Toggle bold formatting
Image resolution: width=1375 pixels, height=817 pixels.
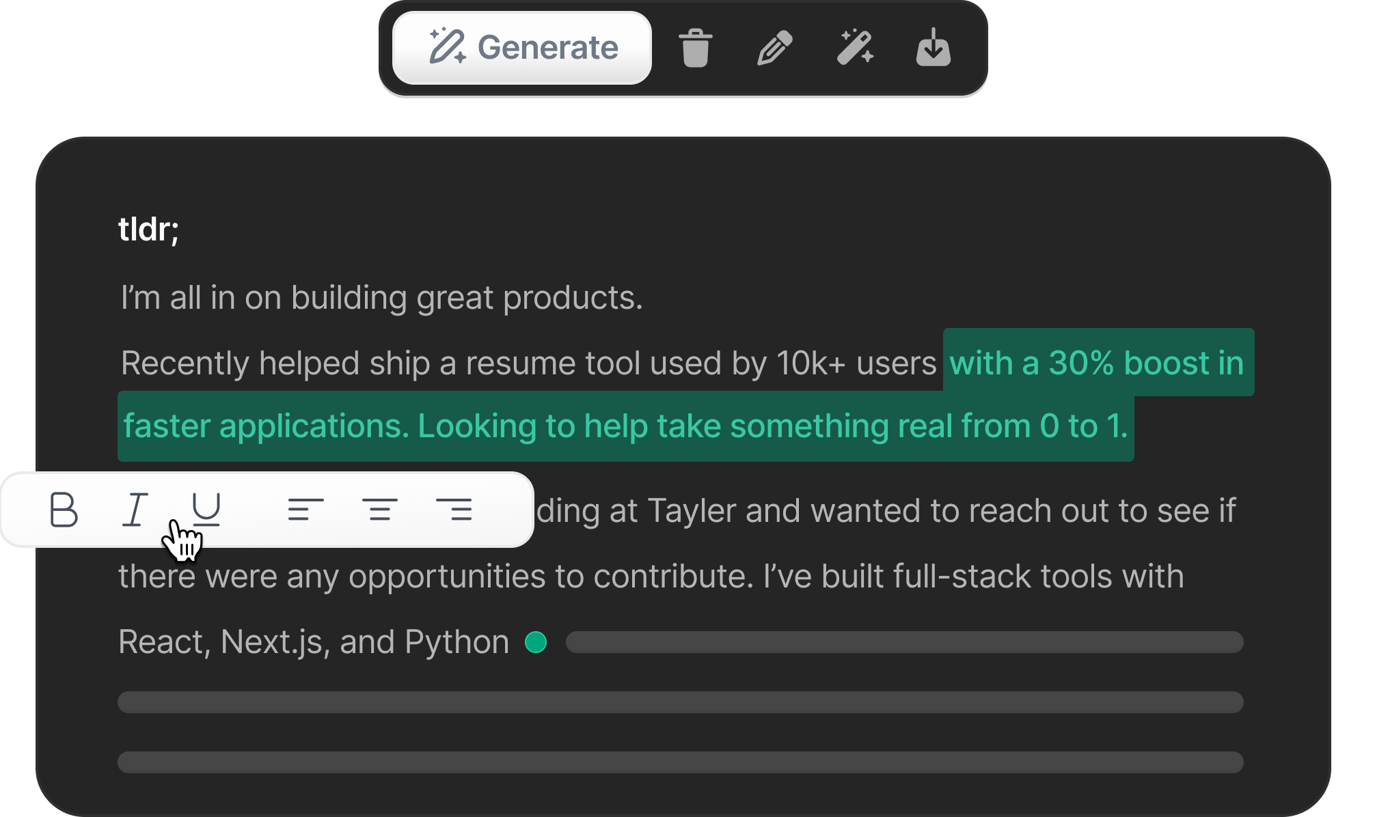pos(64,510)
